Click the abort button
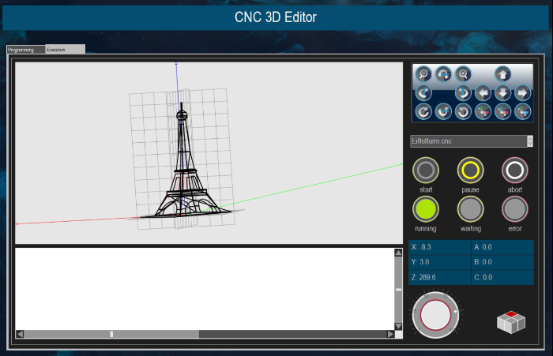Image resolution: width=553 pixels, height=356 pixels. (x=515, y=171)
